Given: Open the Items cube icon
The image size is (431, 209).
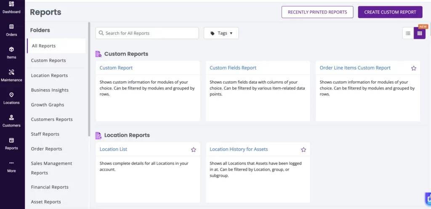Looking at the screenshot, I should coord(11,50).
